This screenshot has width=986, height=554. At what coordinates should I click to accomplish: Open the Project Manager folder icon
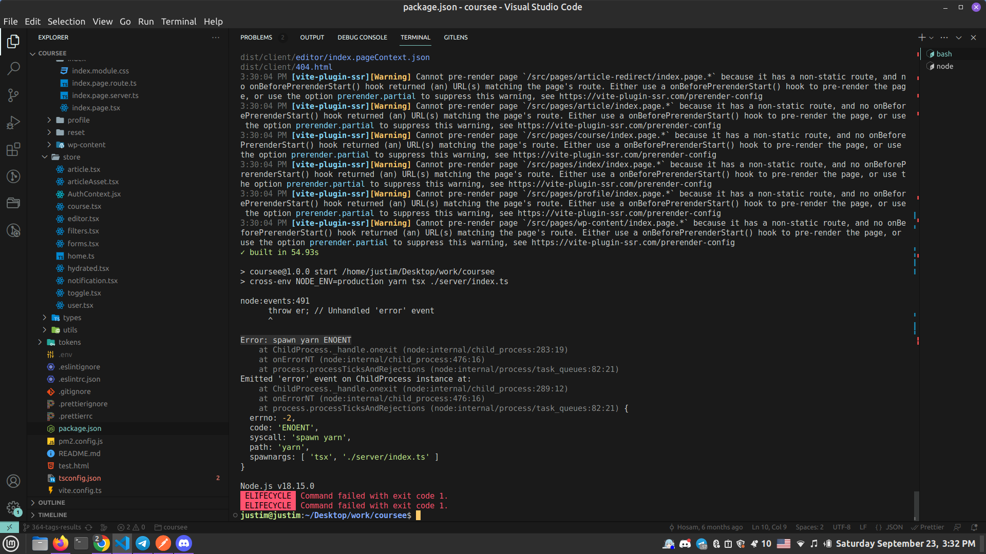coord(13,203)
